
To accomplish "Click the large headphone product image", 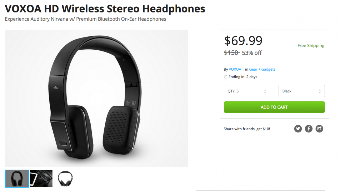I will click(96, 98).
